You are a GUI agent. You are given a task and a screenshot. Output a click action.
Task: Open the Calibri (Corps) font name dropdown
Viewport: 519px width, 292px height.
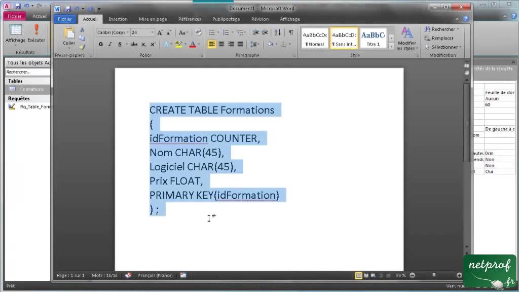coord(127,32)
